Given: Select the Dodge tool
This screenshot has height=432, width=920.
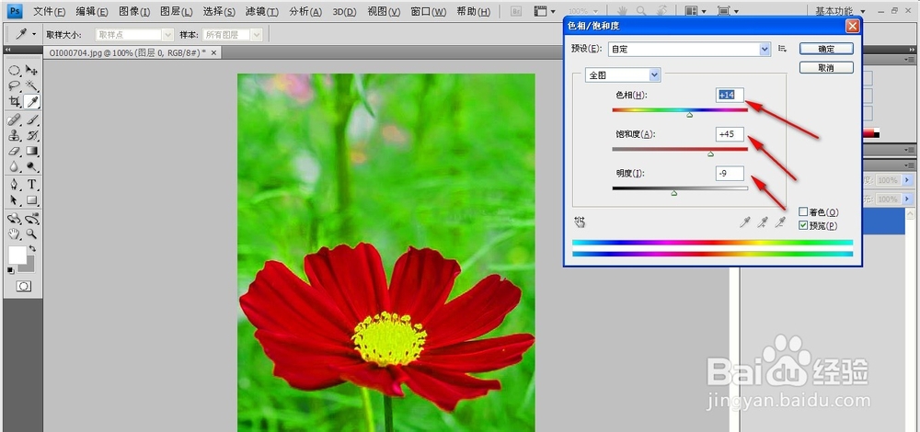Looking at the screenshot, I should pyautogui.click(x=32, y=166).
